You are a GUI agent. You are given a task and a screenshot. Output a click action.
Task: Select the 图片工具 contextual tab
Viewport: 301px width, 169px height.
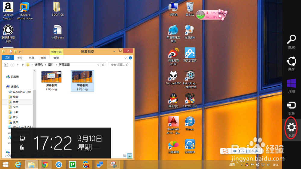pyautogui.click(x=56, y=52)
